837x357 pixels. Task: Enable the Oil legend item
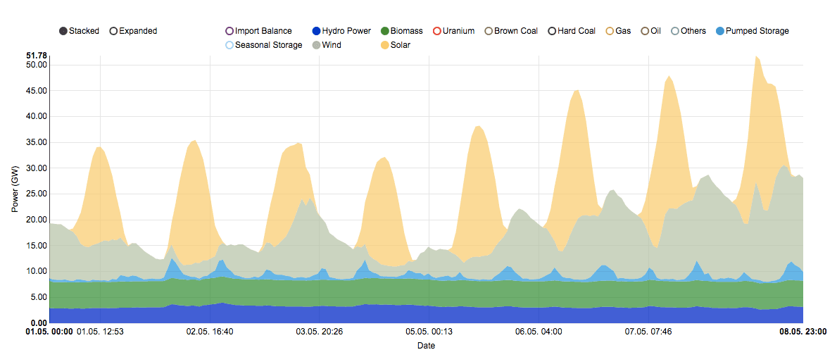645,31
